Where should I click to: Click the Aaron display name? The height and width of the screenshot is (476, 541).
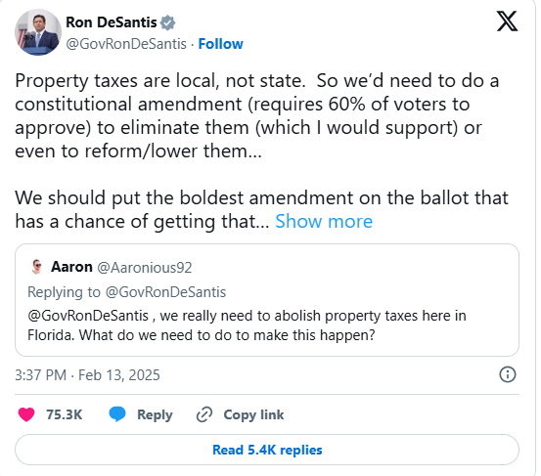71,267
